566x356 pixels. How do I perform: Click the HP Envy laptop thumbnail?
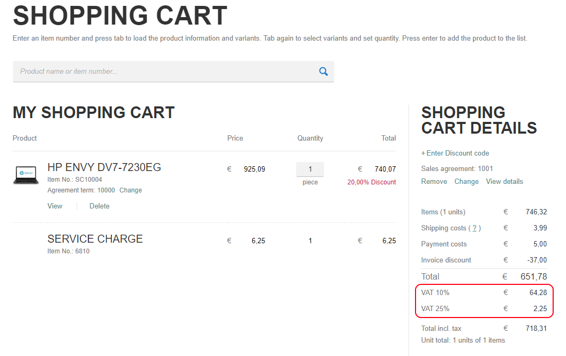(26, 175)
